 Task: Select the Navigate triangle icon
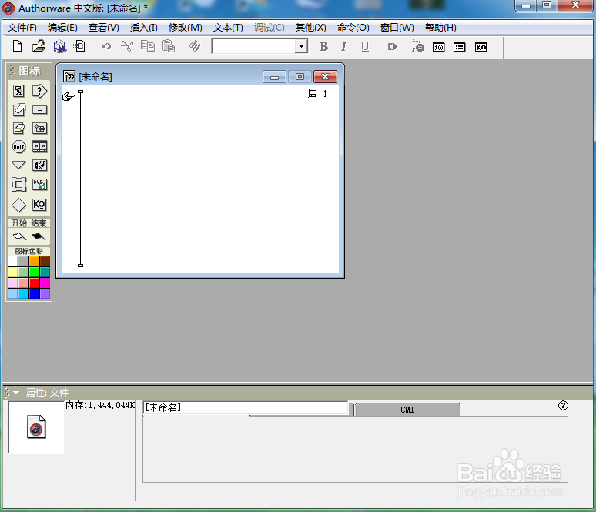pyautogui.click(x=18, y=165)
